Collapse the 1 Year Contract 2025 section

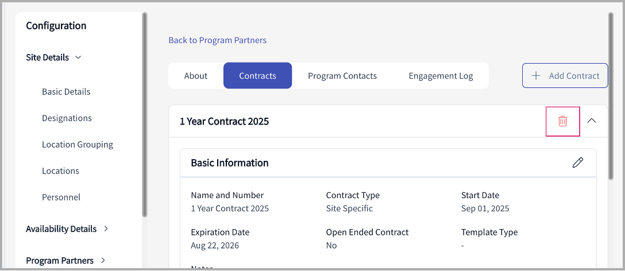(x=592, y=121)
